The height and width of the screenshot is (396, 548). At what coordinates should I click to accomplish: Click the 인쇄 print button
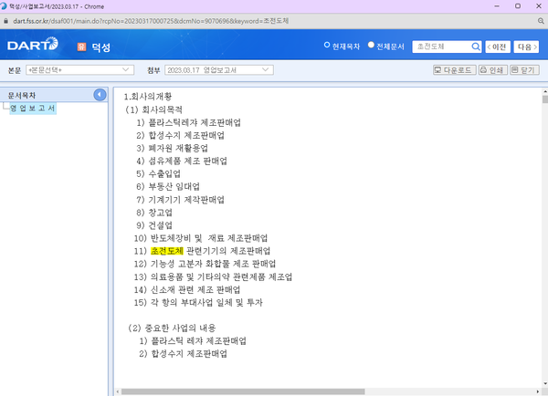[x=492, y=69]
